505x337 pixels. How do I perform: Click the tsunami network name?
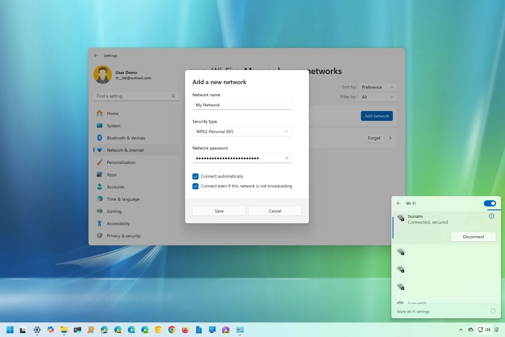pyautogui.click(x=415, y=216)
